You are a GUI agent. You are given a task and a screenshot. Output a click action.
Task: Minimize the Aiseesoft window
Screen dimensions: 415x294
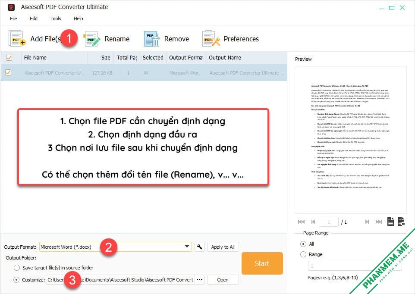381,8
